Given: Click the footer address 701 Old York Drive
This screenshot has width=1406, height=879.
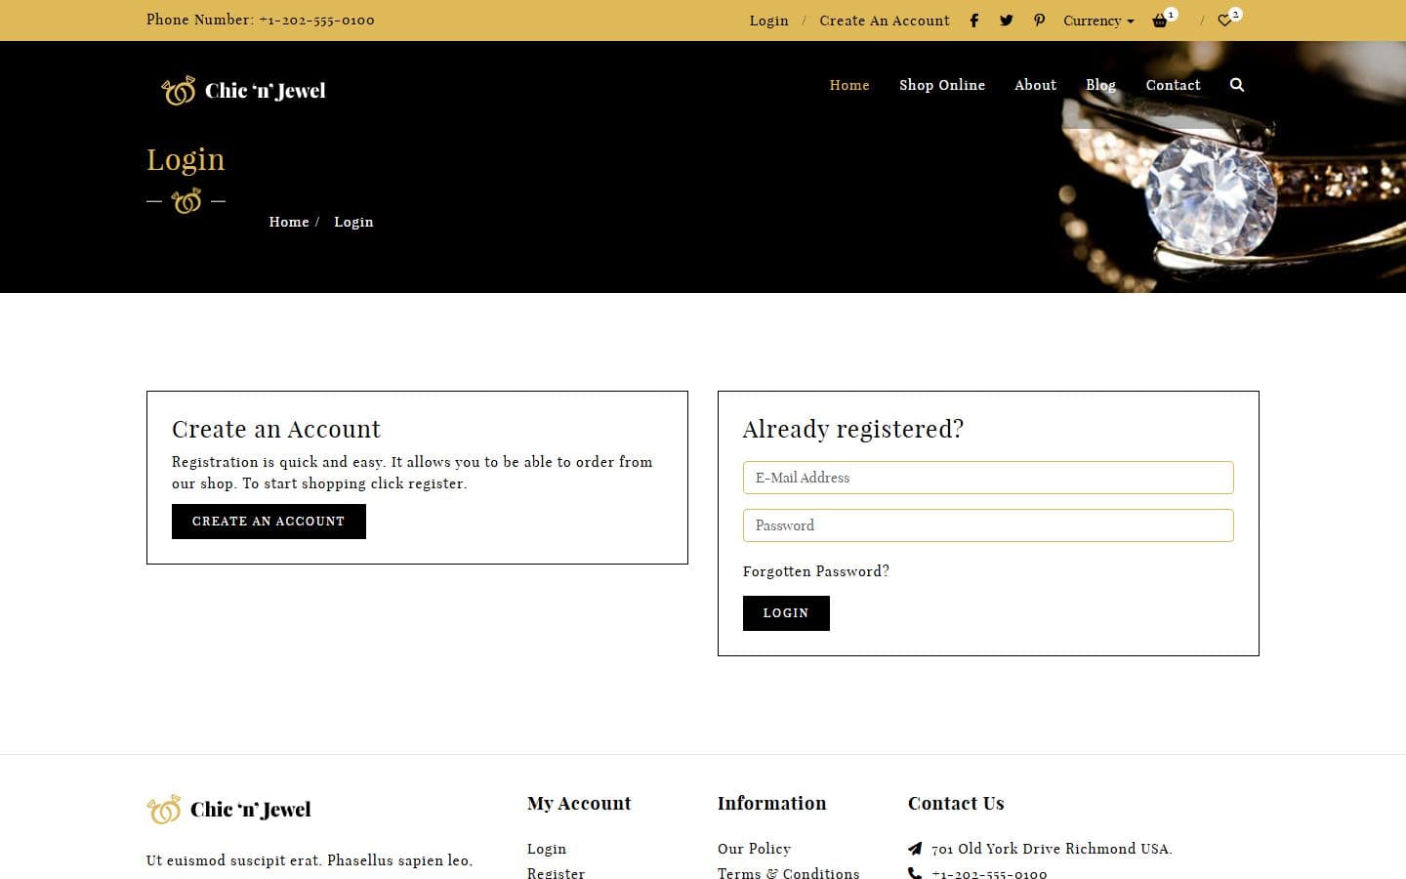Looking at the screenshot, I should [x=1052, y=849].
